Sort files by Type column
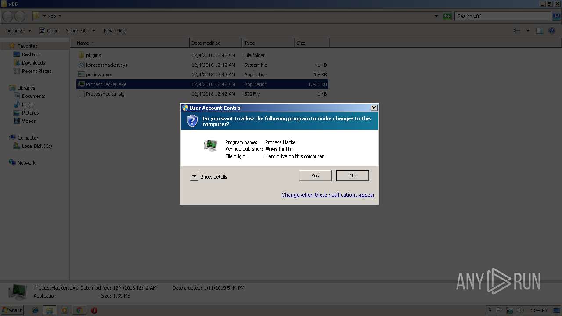 [268, 43]
